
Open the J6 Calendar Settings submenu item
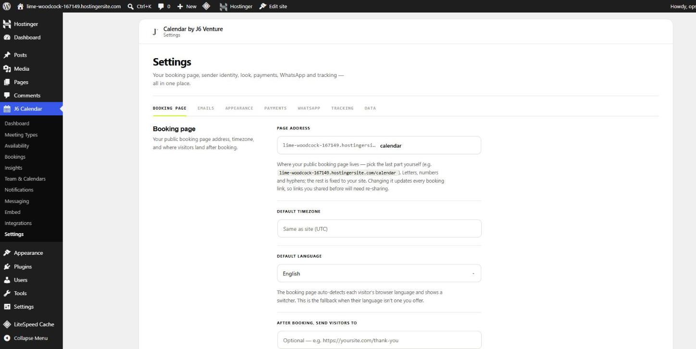coord(31,234)
